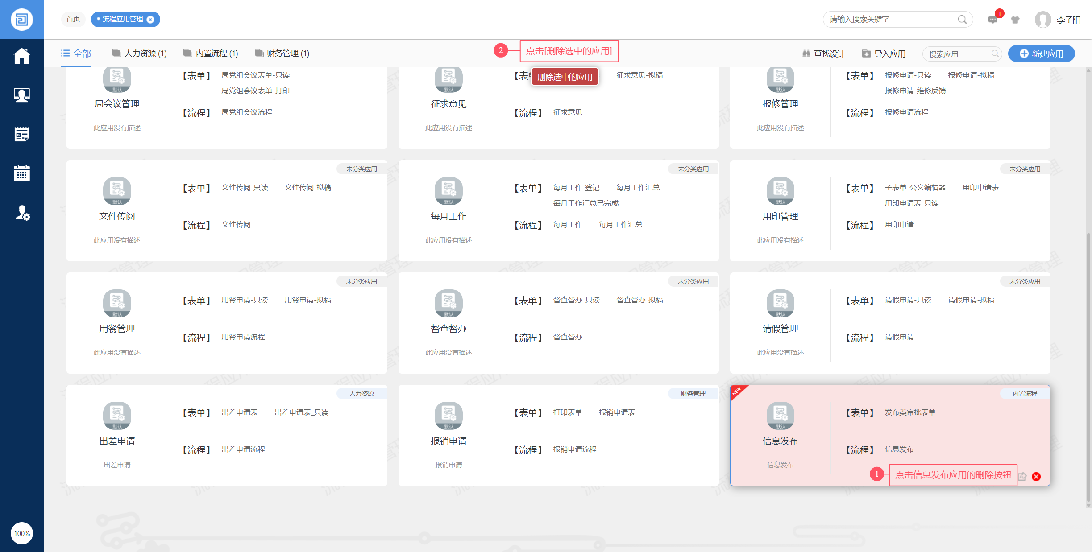Open the contacts monitor sidebar icon
The height and width of the screenshot is (552, 1092).
click(21, 95)
